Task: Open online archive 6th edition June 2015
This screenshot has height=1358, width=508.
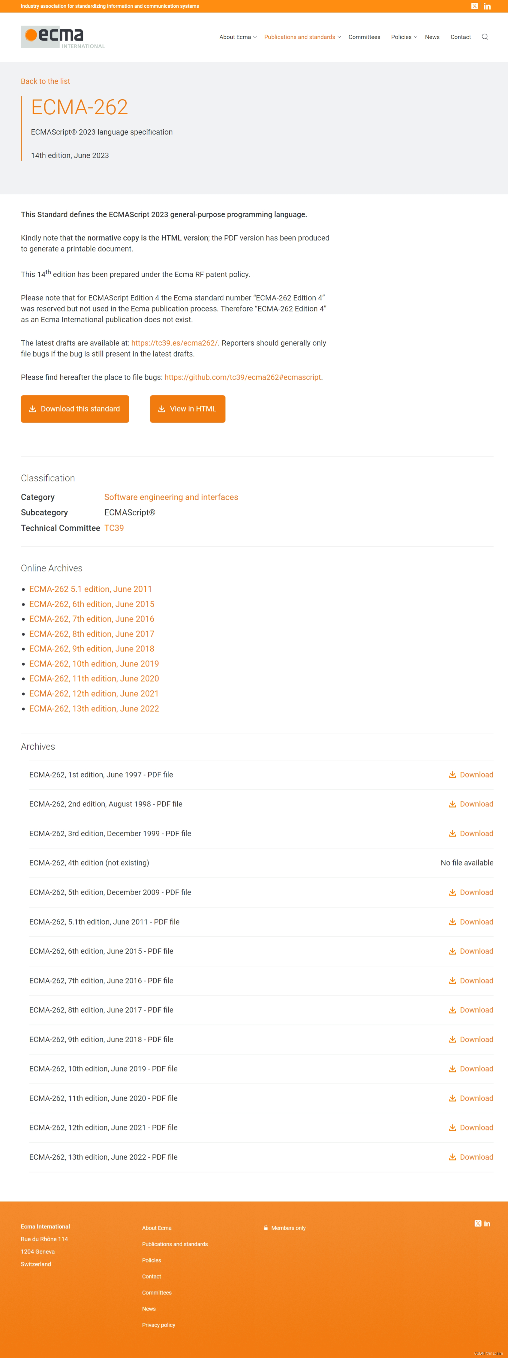Action: 92,604
